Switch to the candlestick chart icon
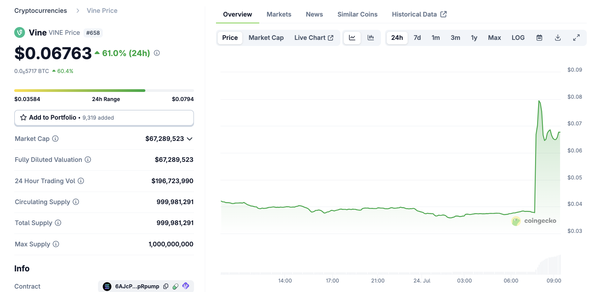 coord(370,38)
